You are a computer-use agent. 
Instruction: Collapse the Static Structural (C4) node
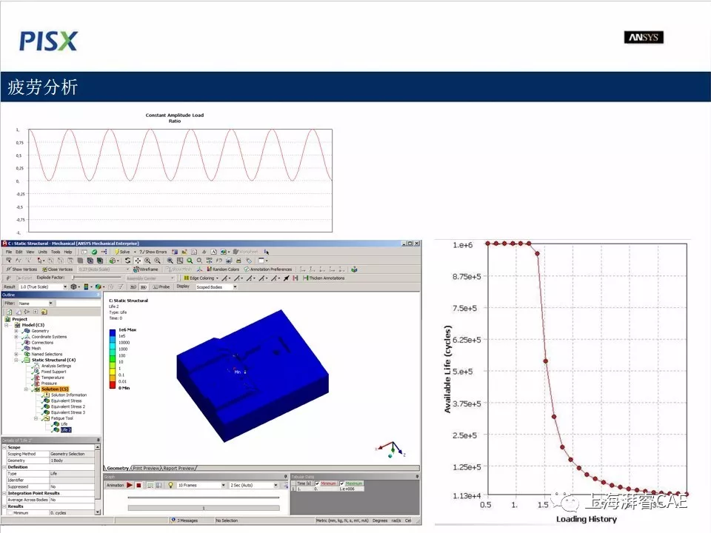[16, 360]
